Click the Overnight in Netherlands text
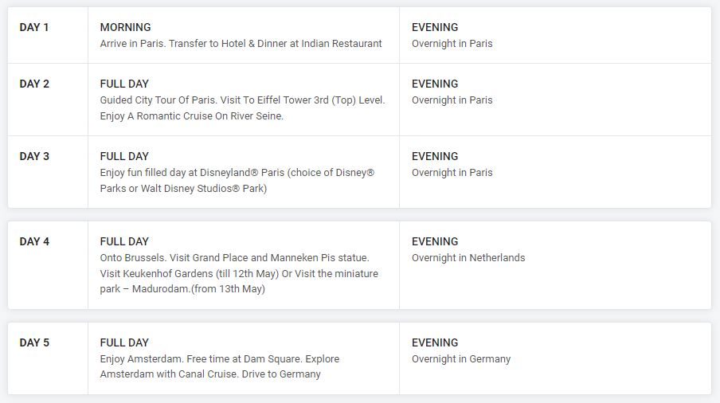This screenshot has height=403, width=720. coord(468,258)
